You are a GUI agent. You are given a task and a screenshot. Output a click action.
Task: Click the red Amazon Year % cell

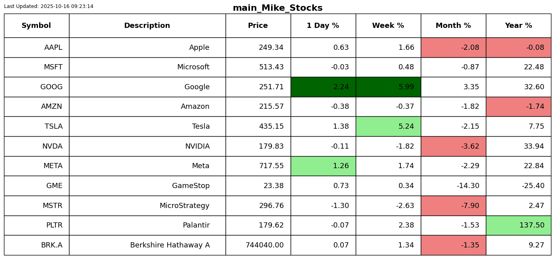[518, 107]
